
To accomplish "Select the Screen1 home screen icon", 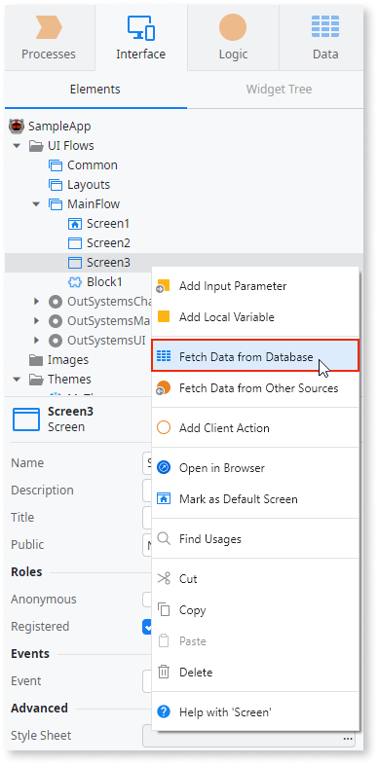I will [x=75, y=224].
